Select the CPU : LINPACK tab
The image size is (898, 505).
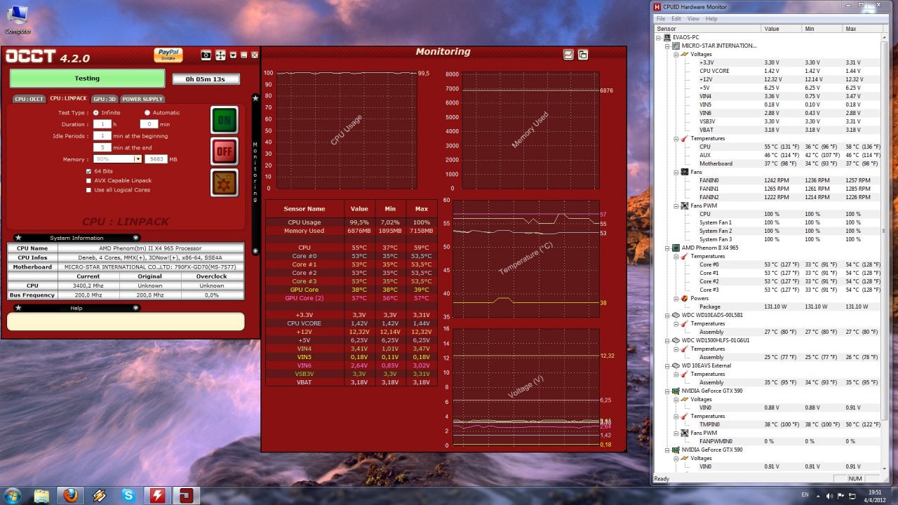coord(68,99)
